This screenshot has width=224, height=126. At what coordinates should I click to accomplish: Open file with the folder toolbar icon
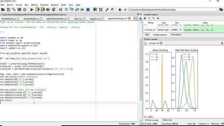pos(3,9)
